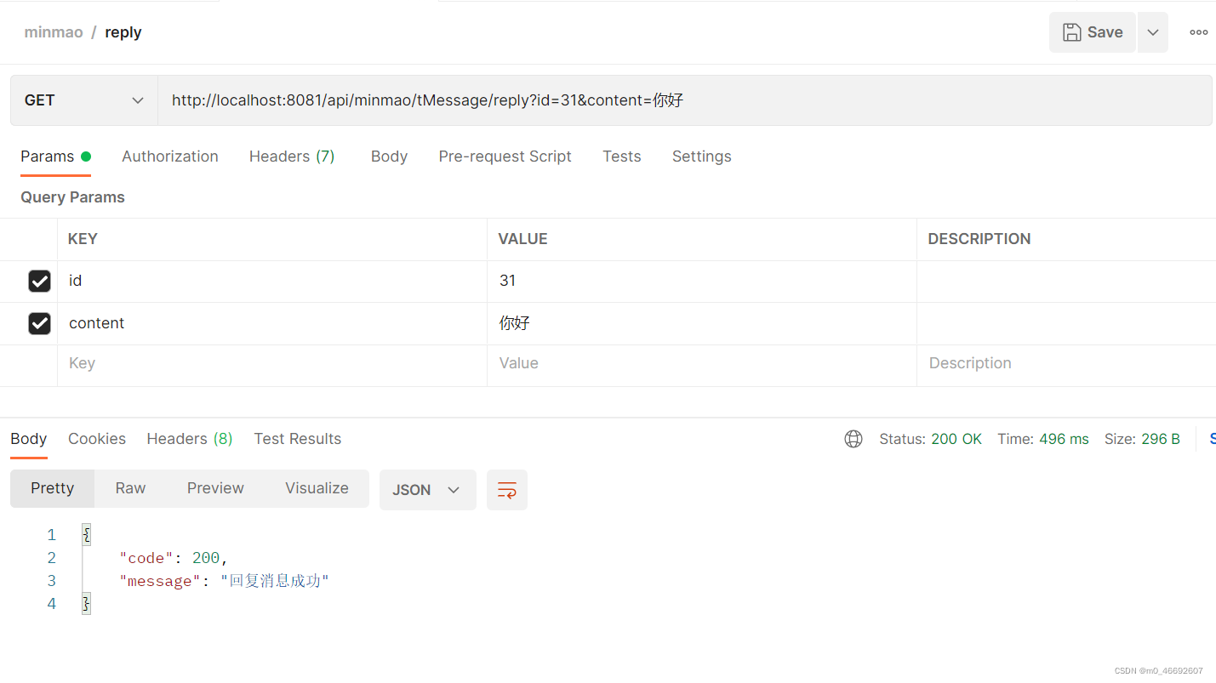Open the Tests tab
Viewport: 1216px width, 683px height.
pyautogui.click(x=621, y=157)
